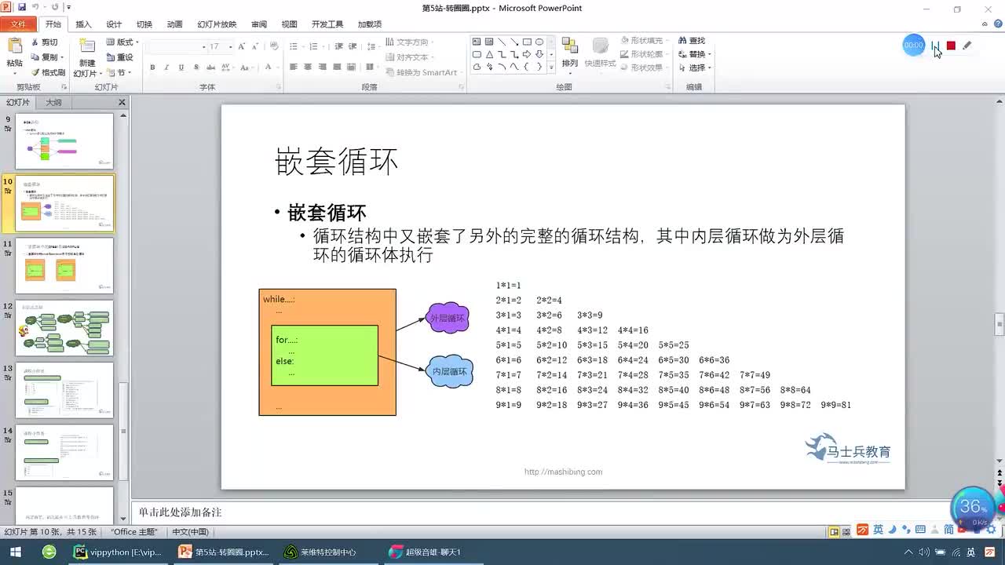The height and width of the screenshot is (565, 1005).
Task: Expand the shapes gallery More arrow
Action: pos(551,67)
